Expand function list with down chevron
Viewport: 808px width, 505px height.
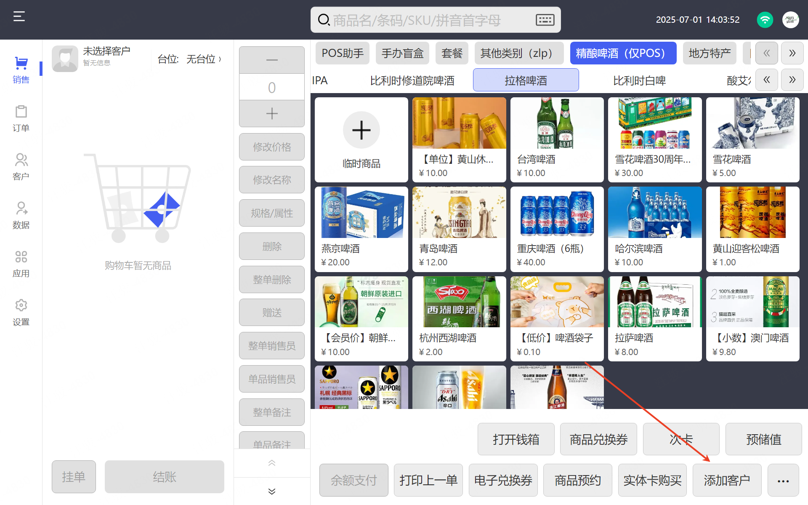click(x=272, y=491)
